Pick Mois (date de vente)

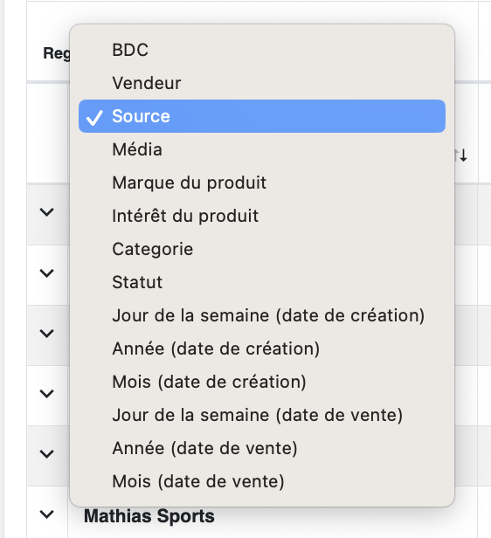262,481
